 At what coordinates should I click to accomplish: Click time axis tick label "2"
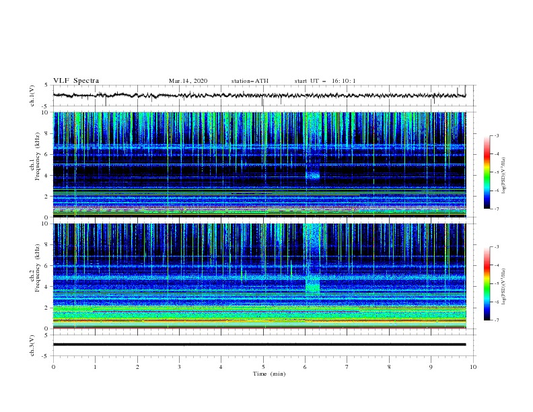click(x=137, y=367)
